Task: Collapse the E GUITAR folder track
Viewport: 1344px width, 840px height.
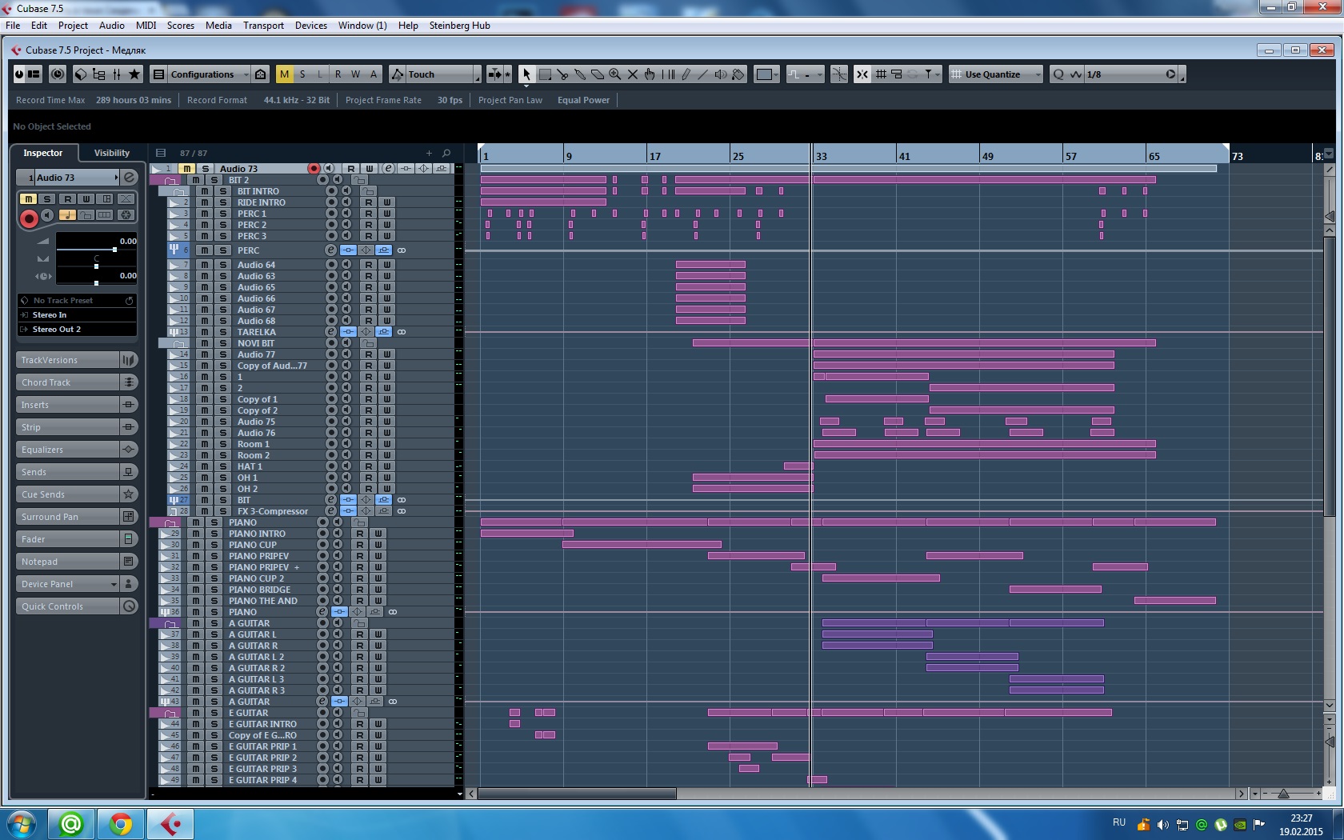Action: 170,713
